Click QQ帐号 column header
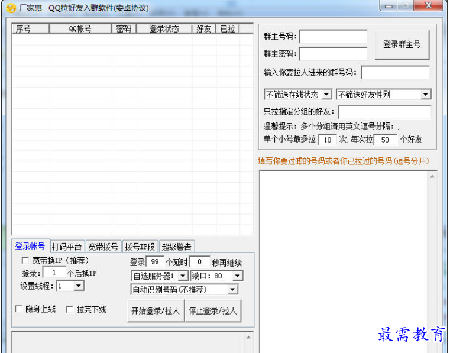 (x=80, y=28)
